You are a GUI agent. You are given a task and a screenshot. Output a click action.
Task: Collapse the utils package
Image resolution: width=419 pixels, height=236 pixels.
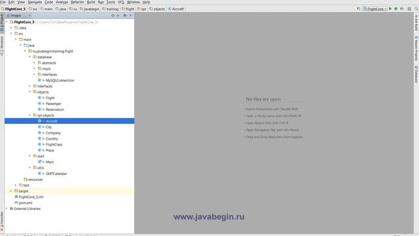coord(29,168)
